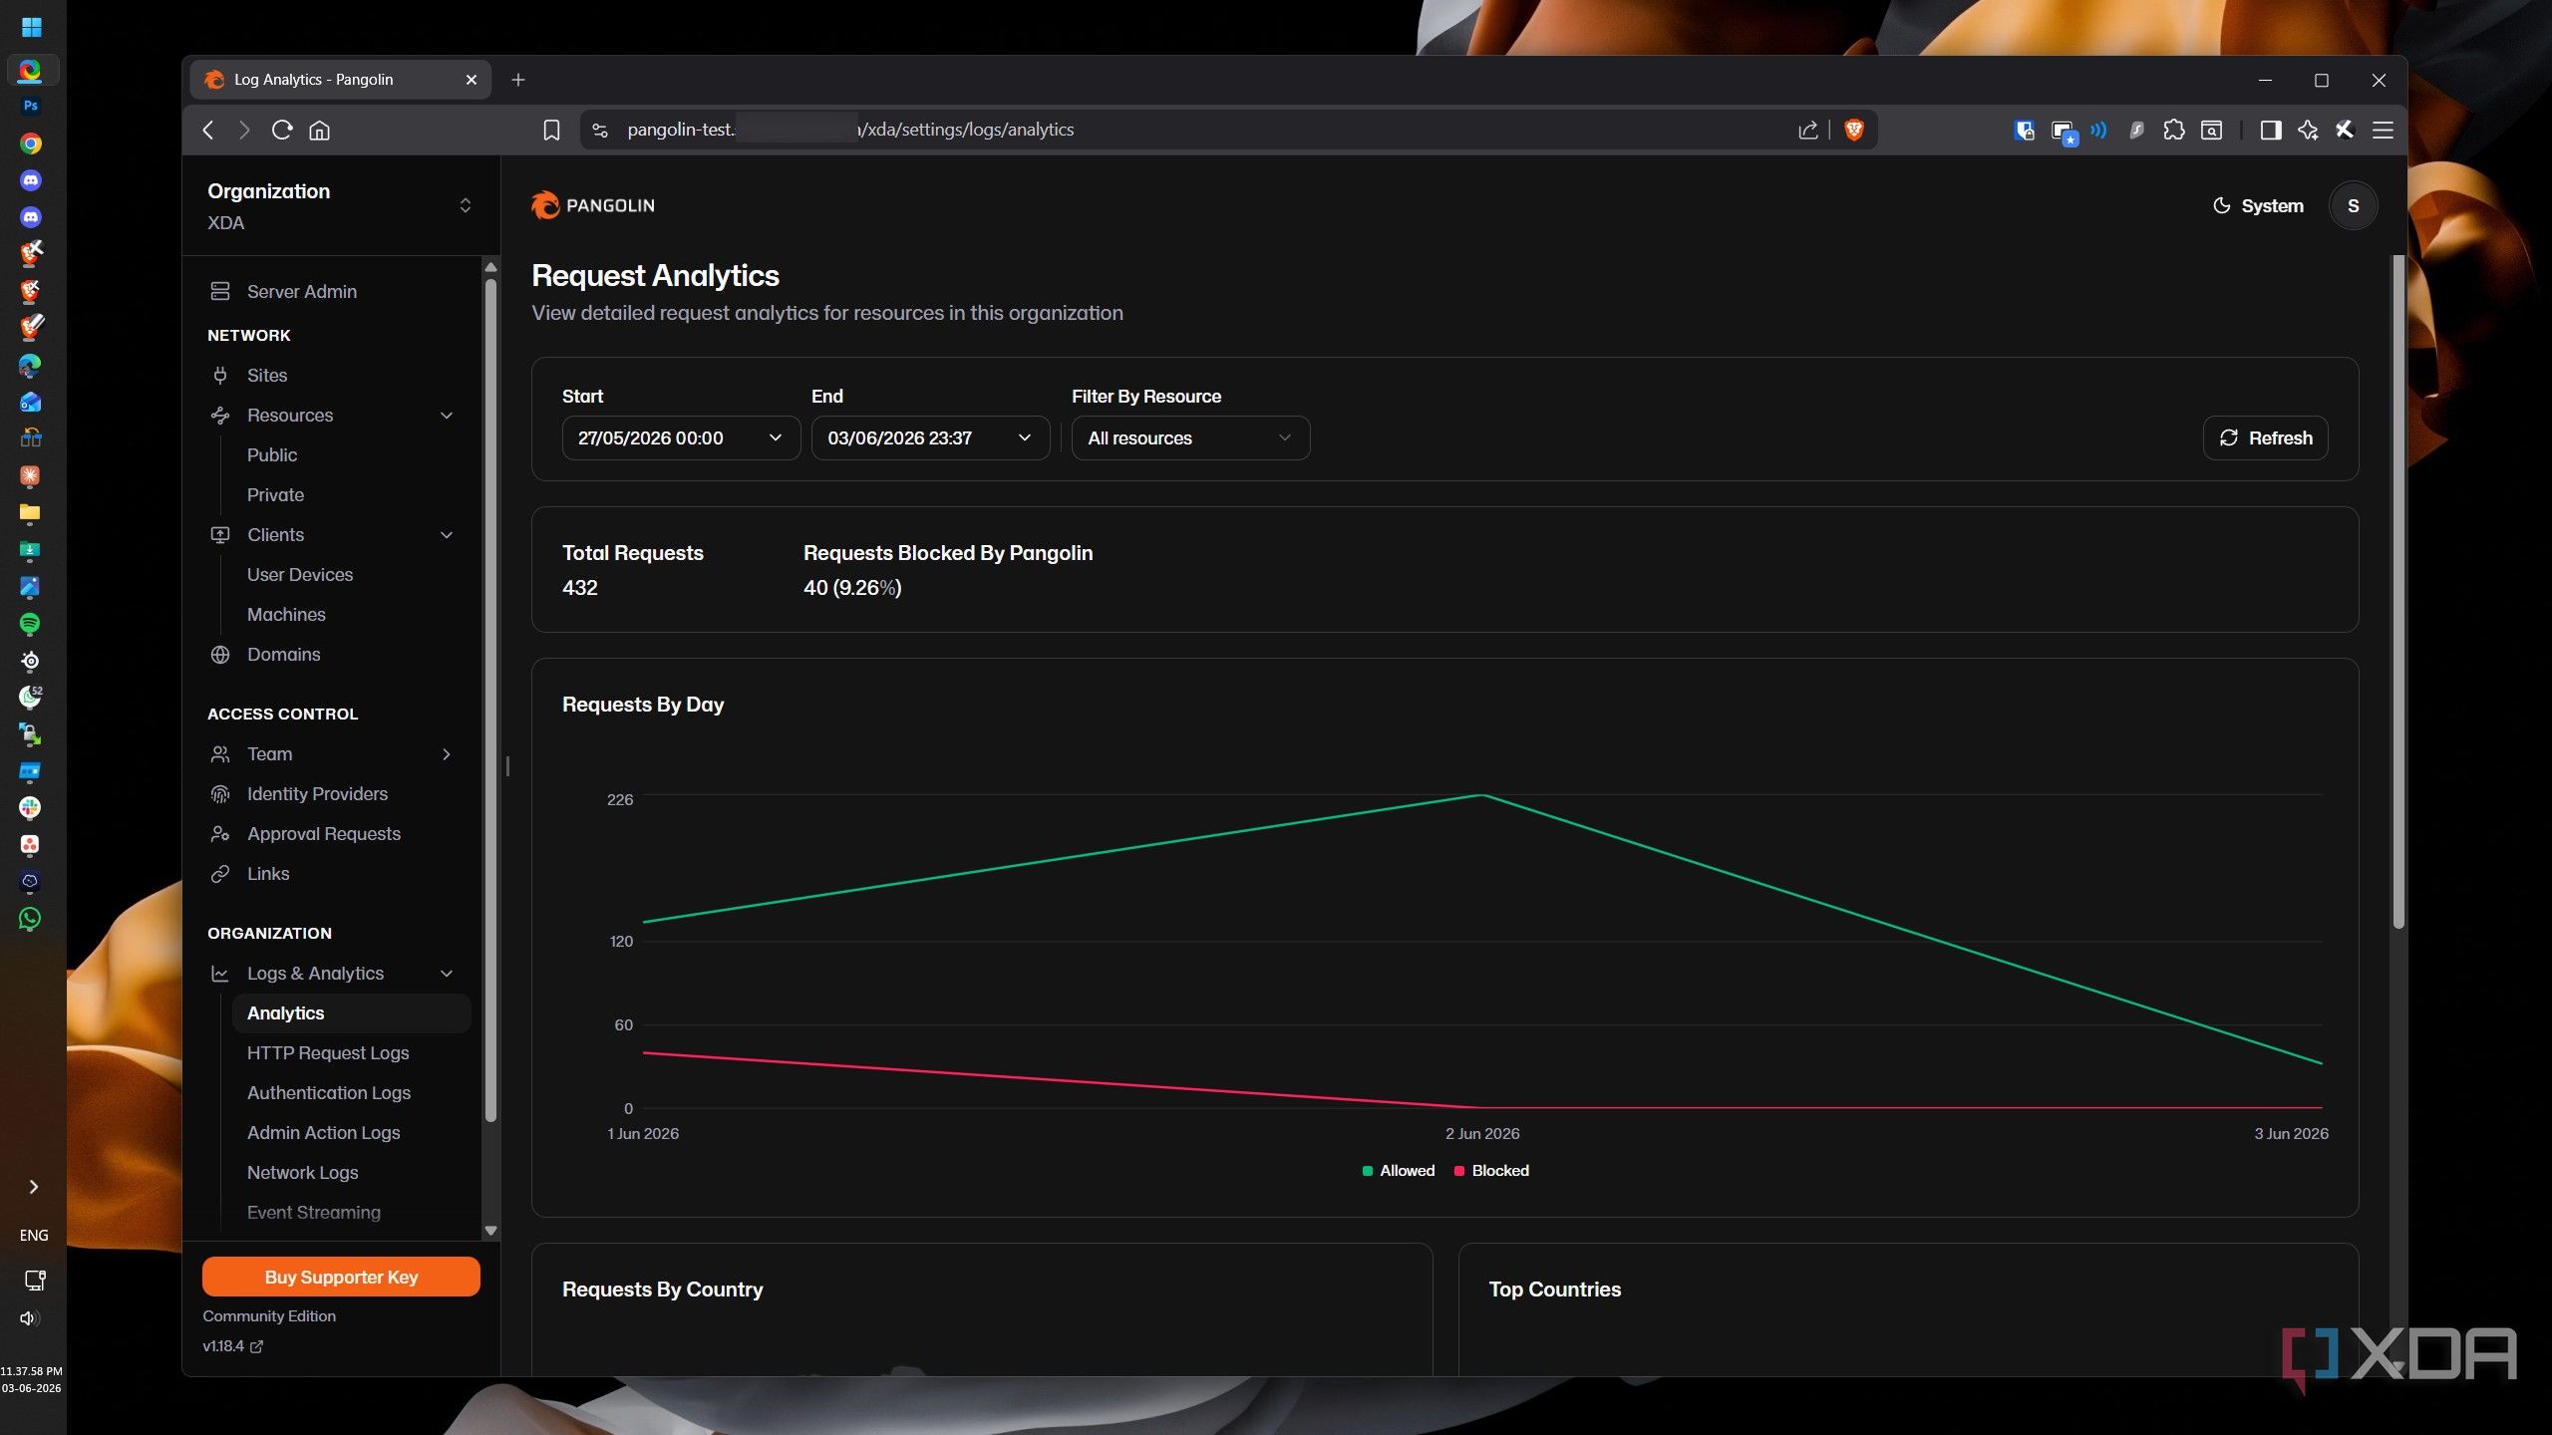Toggle the Blocked series in chart legend

(1491, 1170)
